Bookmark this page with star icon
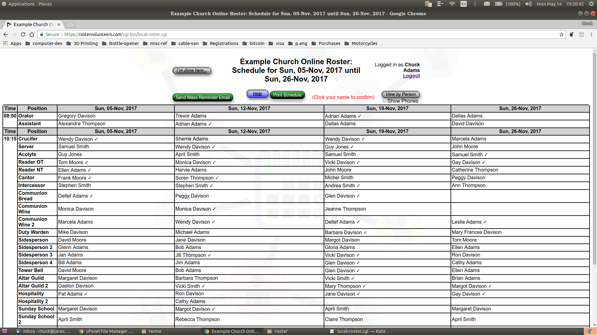 point(561,34)
